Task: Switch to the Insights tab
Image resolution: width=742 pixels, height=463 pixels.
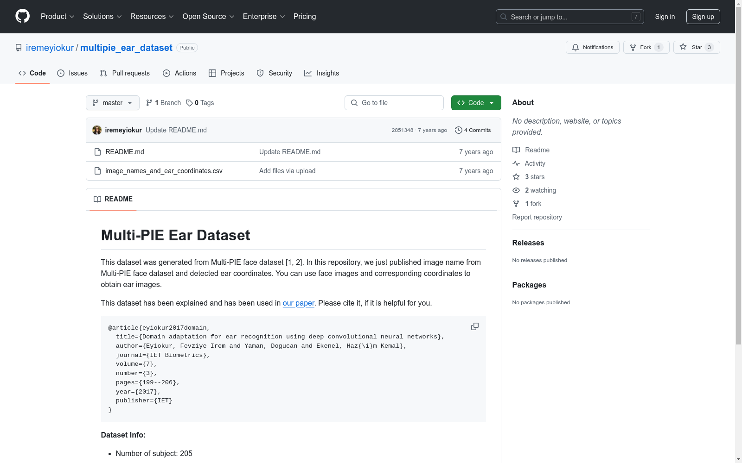Action: [321, 73]
